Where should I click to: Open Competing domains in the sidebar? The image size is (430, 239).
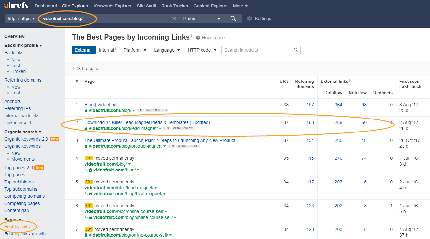tap(24, 196)
